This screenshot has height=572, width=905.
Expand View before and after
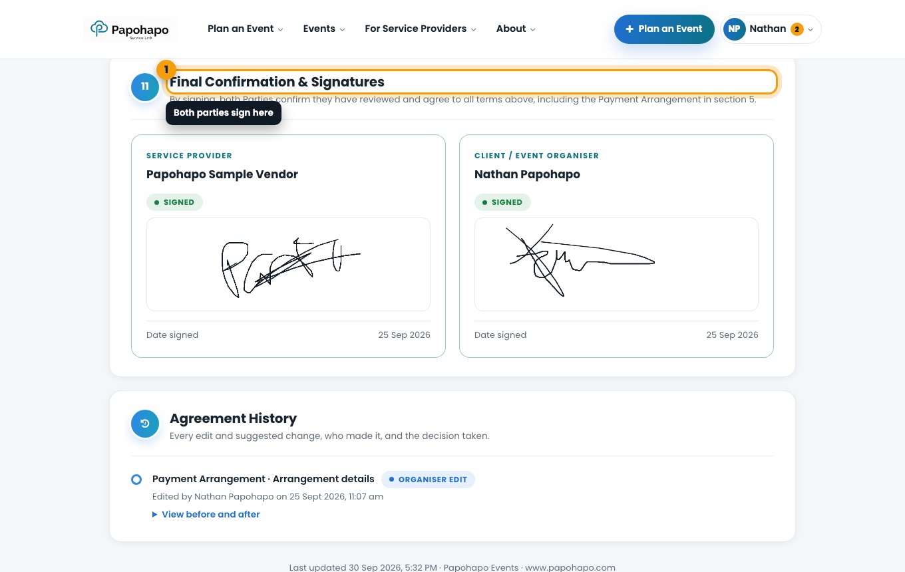[206, 514]
